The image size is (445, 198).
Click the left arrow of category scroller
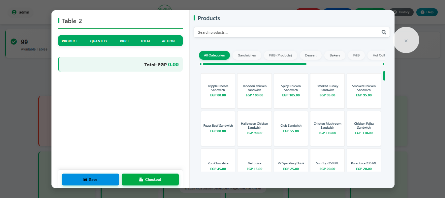201,64
